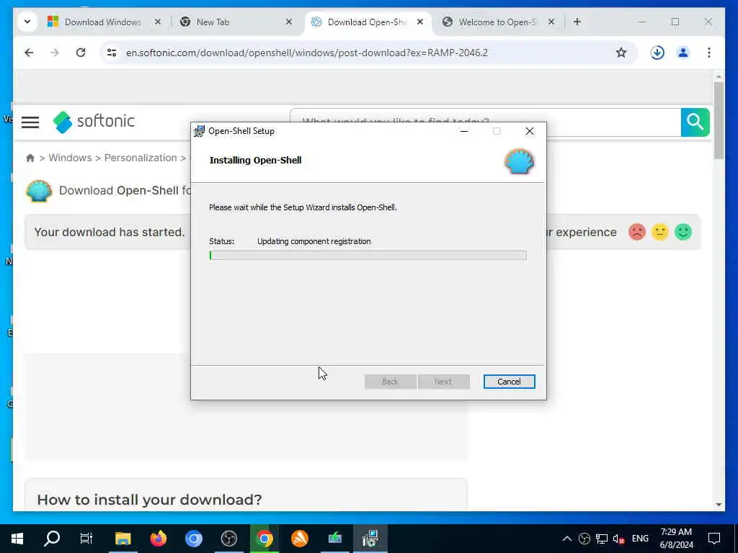Click the muted volume tray icon

coord(618,539)
